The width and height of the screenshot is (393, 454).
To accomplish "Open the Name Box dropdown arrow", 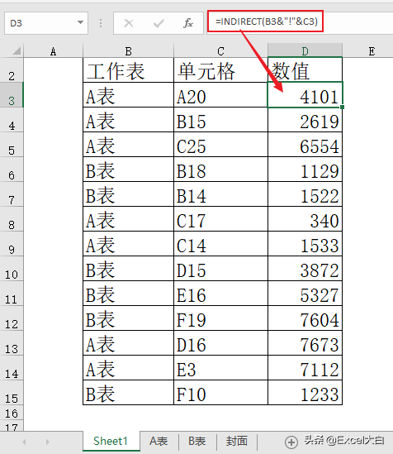I will [81, 22].
